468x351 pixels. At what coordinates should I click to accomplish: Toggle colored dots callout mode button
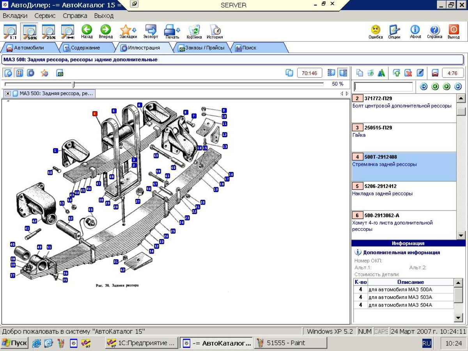pyautogui.click(x=19, y=73)
